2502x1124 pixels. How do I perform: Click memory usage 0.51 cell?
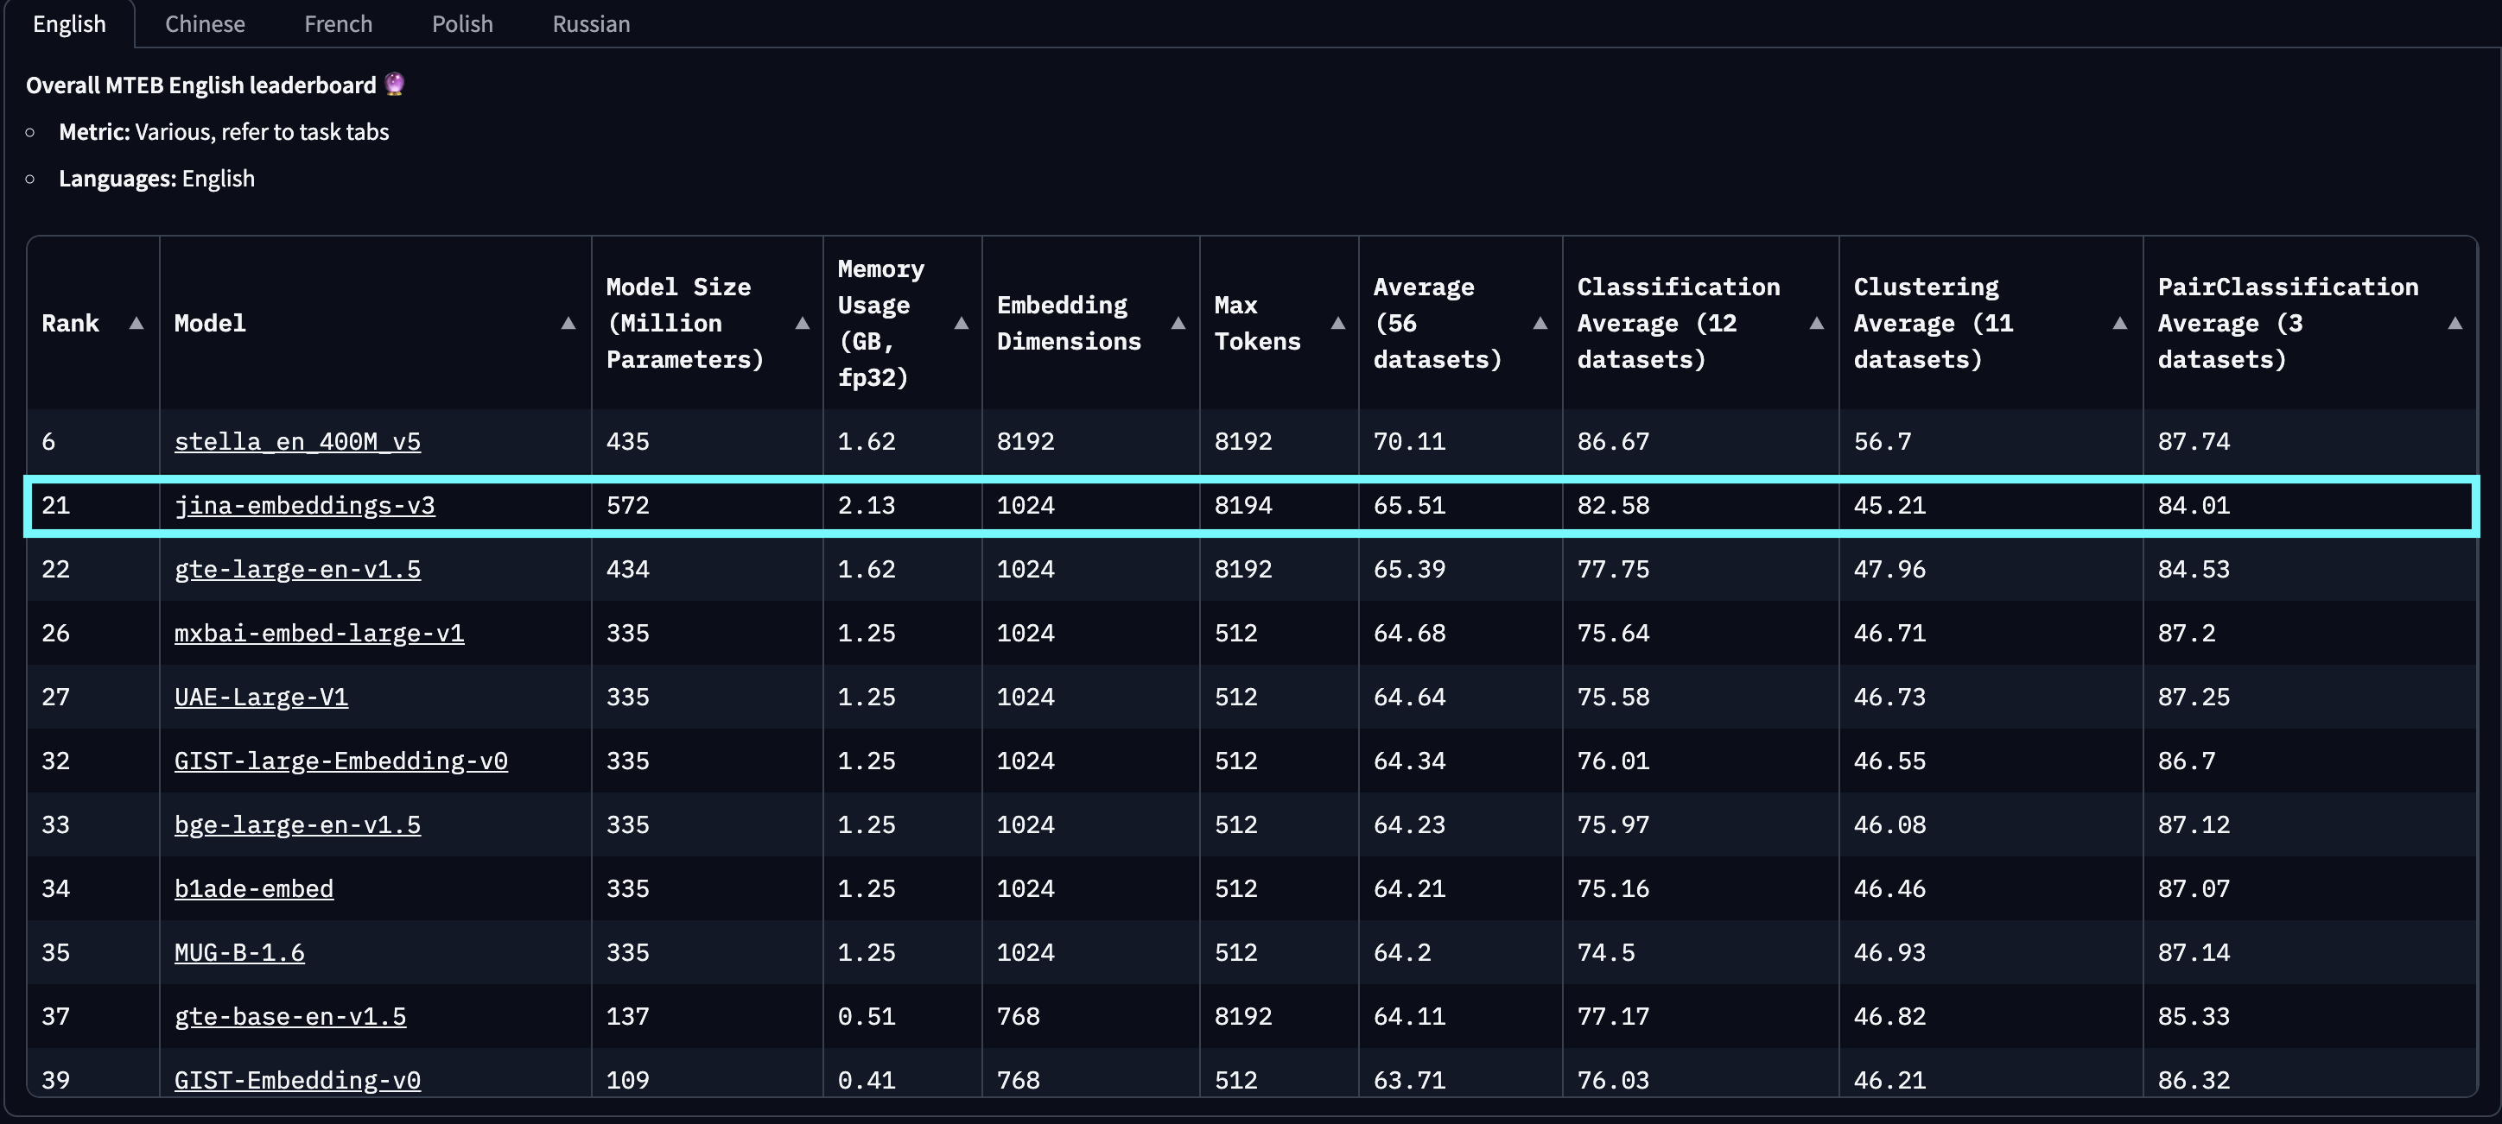[x=902, y=1017]
